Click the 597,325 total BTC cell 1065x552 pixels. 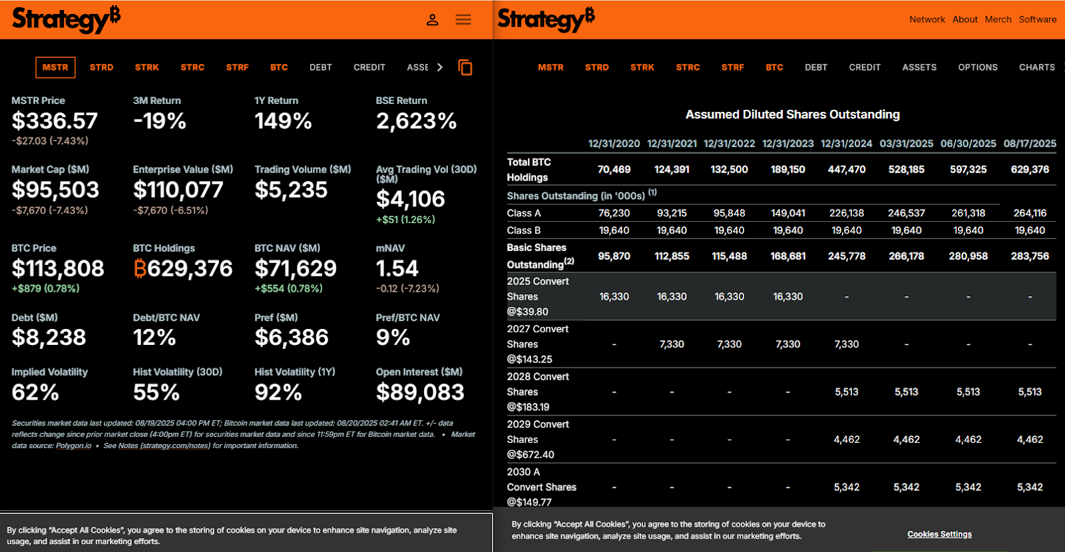(x=968, y=169)
